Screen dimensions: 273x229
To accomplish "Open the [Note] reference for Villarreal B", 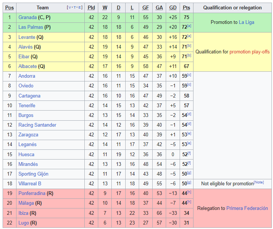I will [259, 182].
